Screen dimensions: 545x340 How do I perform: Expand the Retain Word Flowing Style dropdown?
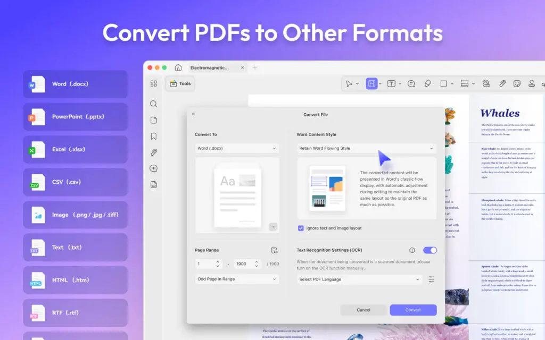click(x=366, y=148)
